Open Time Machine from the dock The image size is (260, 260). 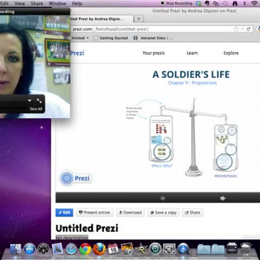(155, 249)
